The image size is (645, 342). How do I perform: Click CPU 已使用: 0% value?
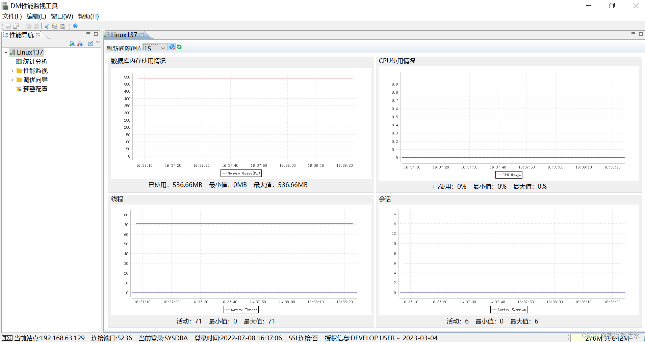click(x=449, y=187)
